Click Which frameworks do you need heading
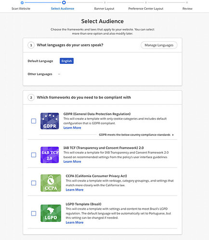This screenshot has width=209, height=240. (84, 97)
